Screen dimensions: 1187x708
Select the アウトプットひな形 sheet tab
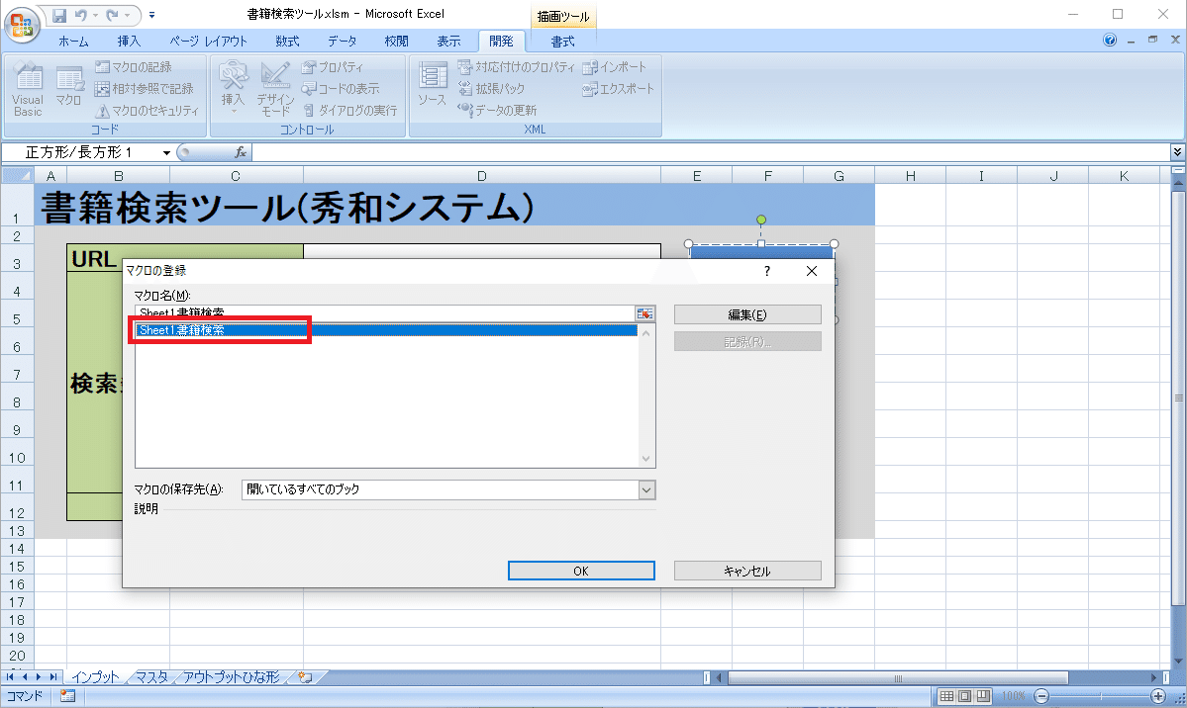(231, 677)
